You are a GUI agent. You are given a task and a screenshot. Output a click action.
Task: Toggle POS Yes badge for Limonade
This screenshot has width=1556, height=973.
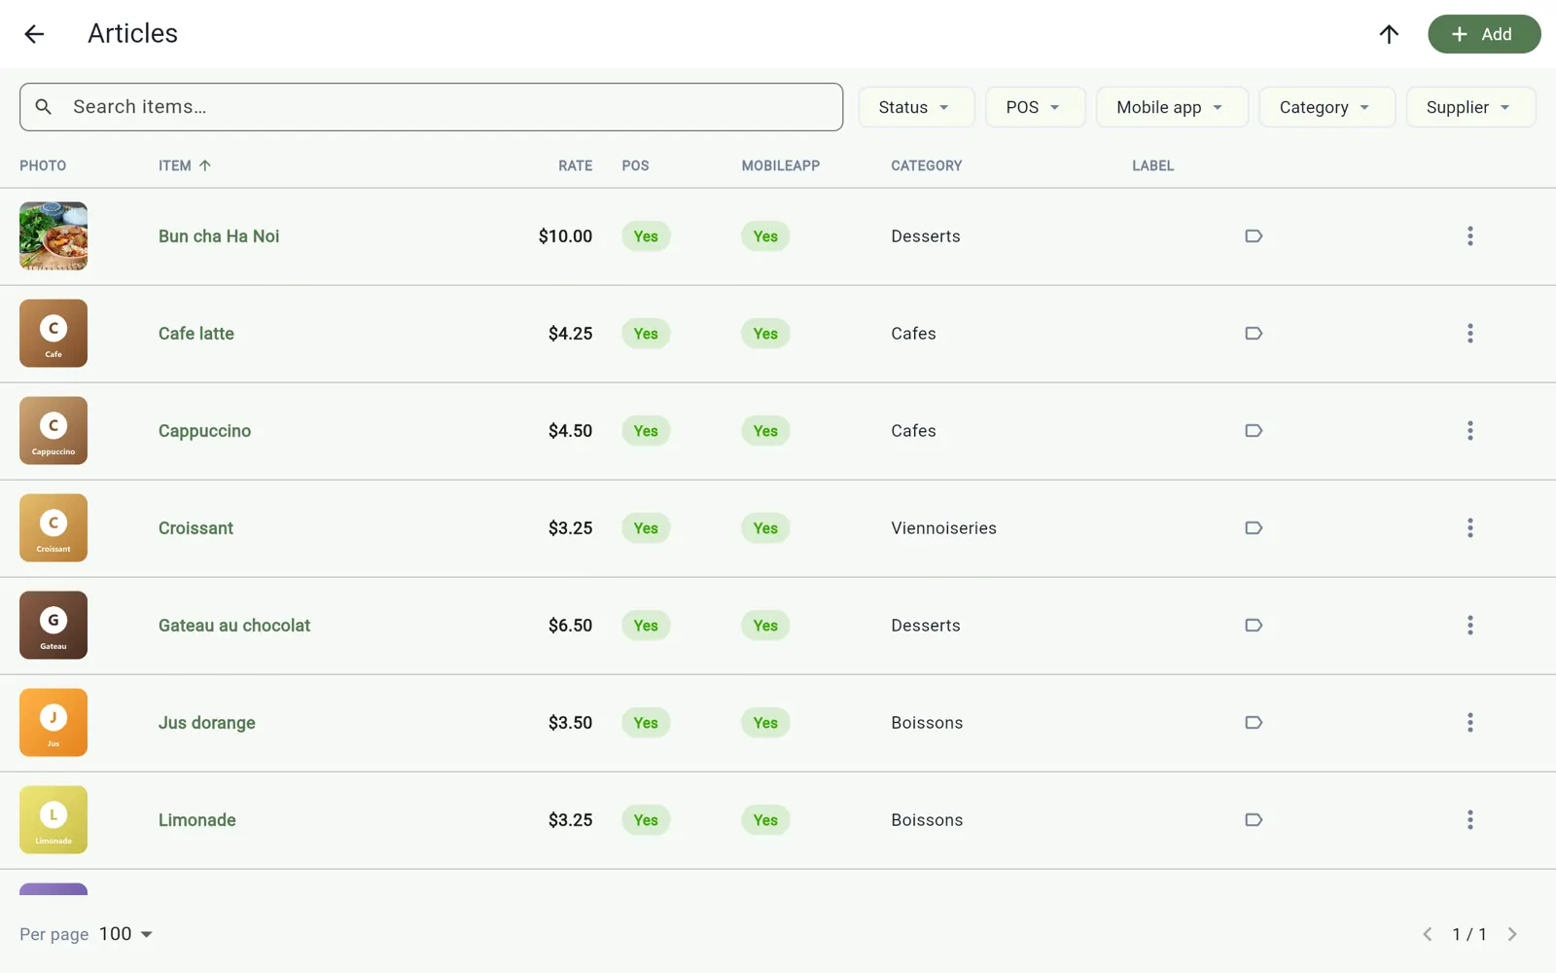click(x=646, y=820)
